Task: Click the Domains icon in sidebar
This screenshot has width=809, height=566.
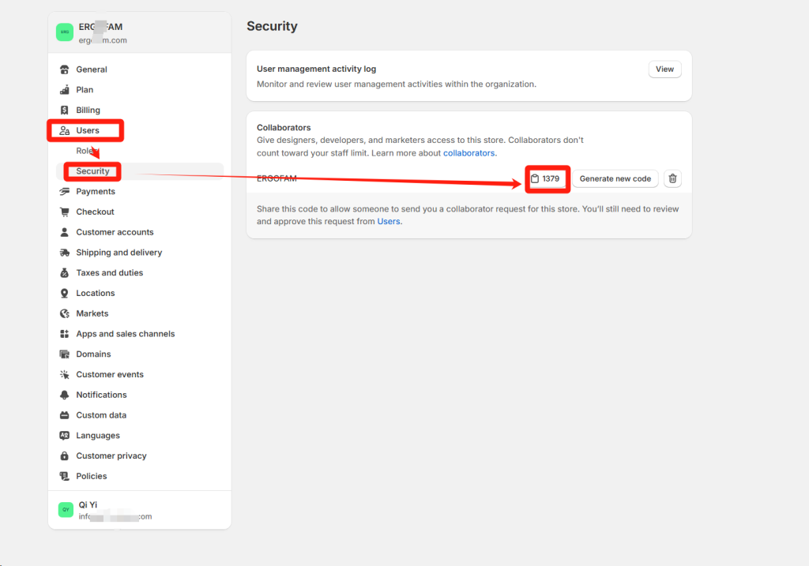Action: click(x=65, y=354)
